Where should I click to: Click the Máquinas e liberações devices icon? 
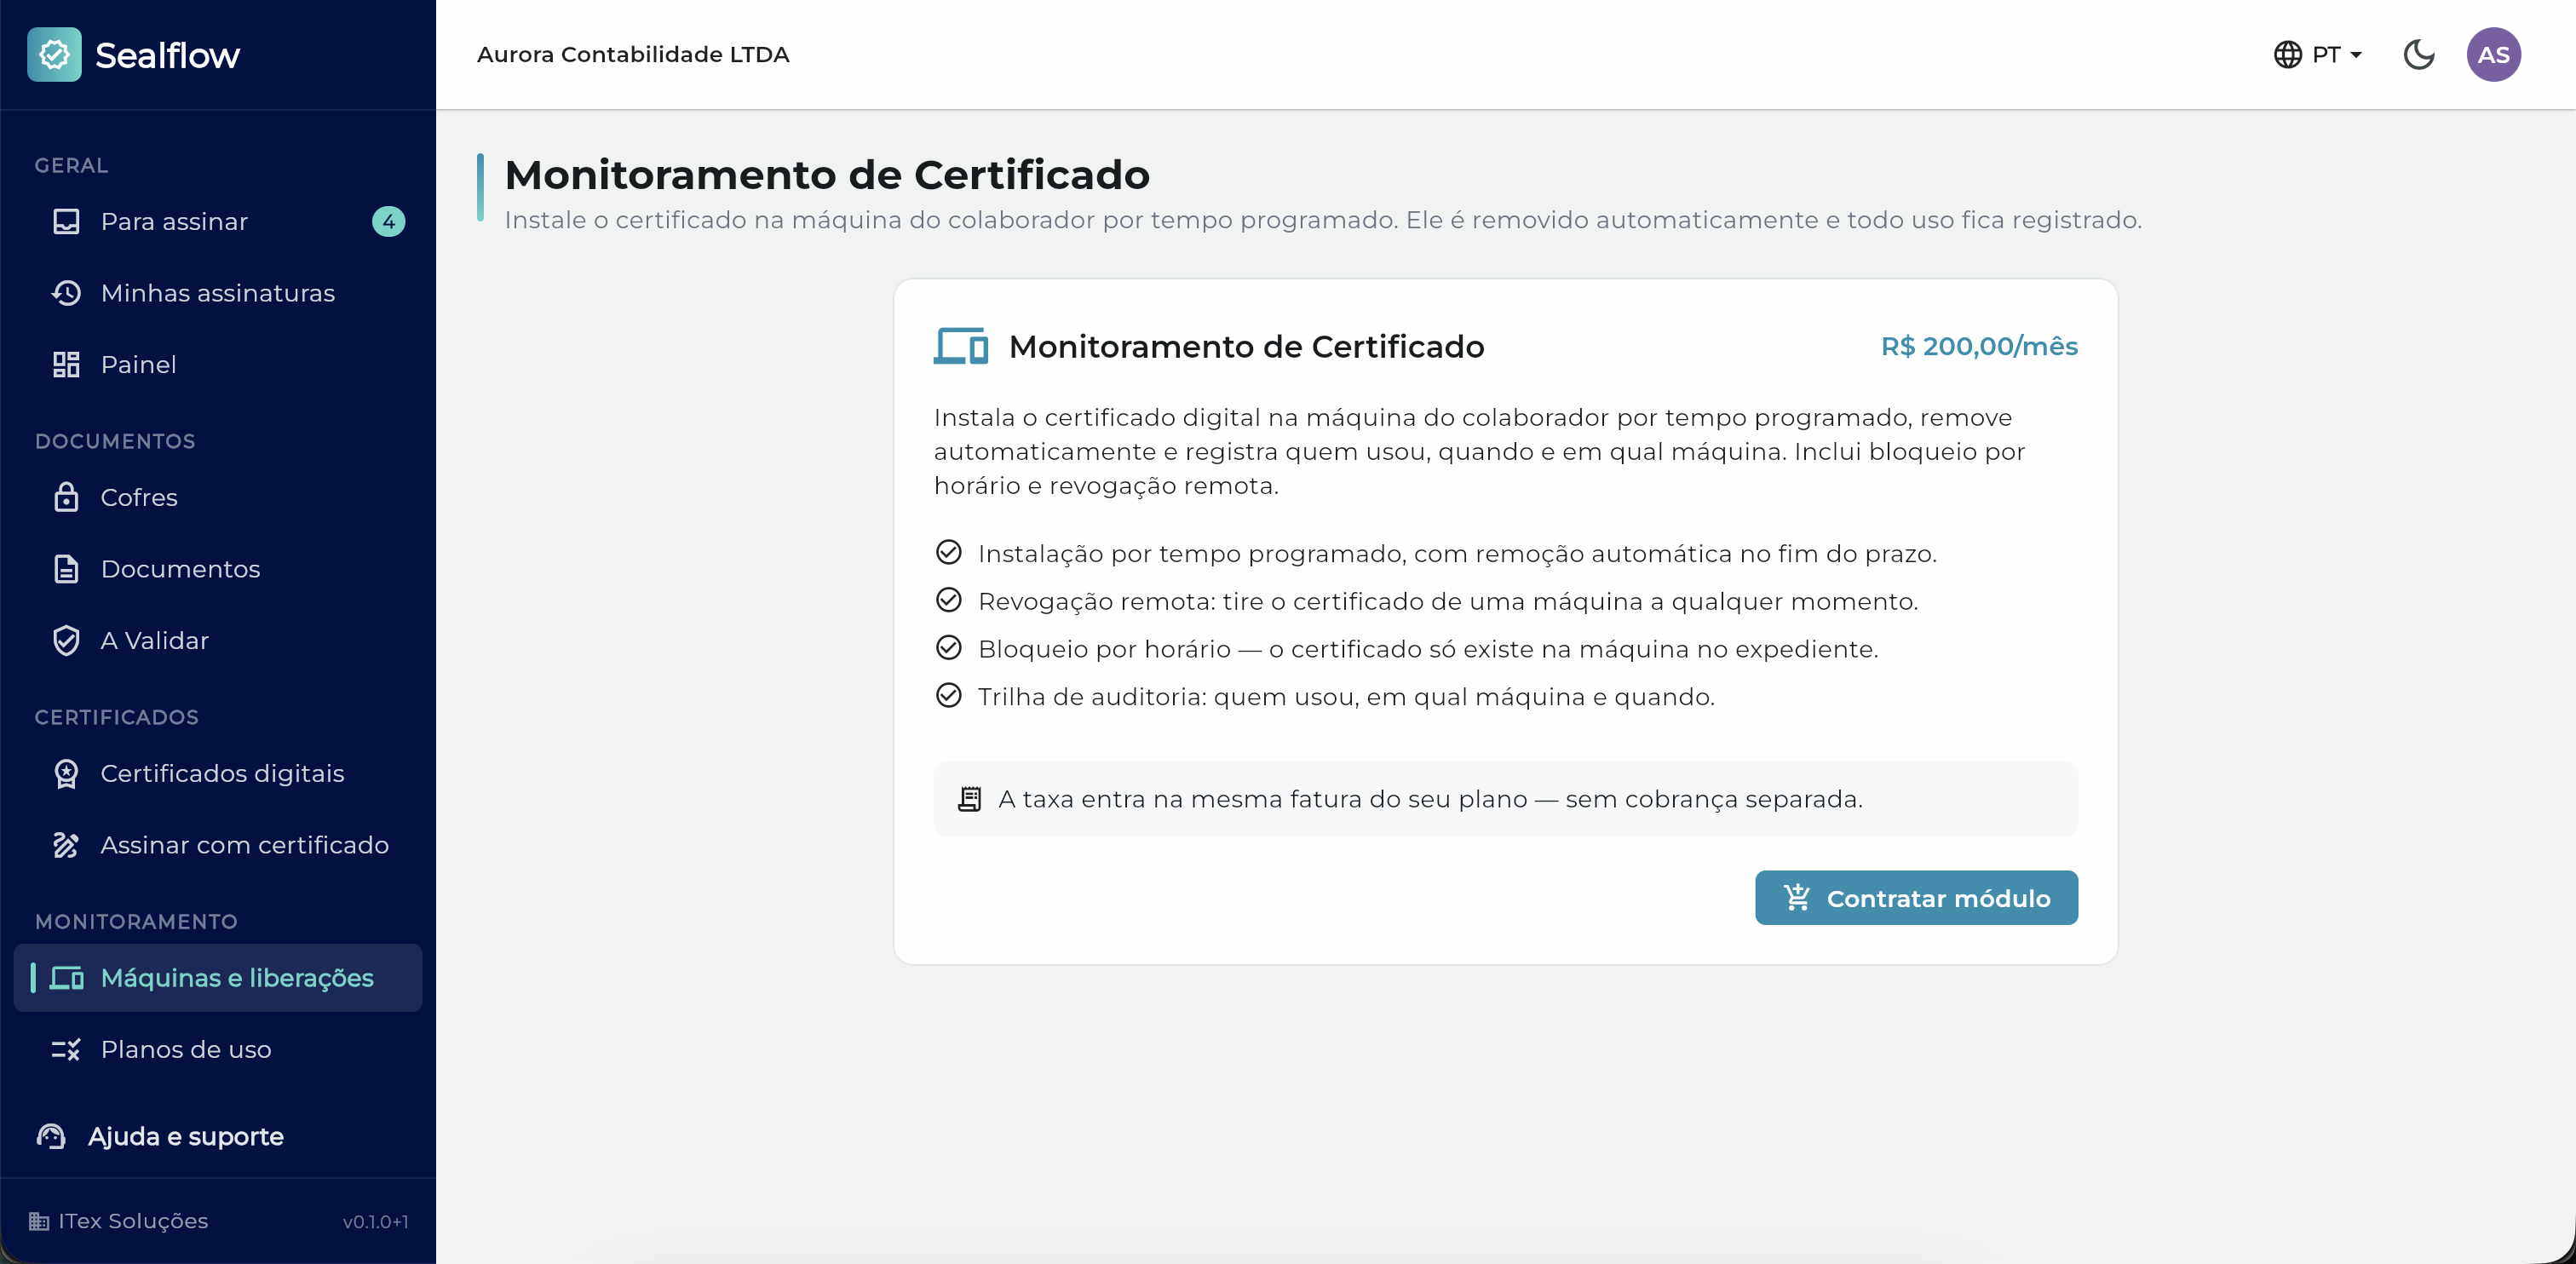pos(66,978)
